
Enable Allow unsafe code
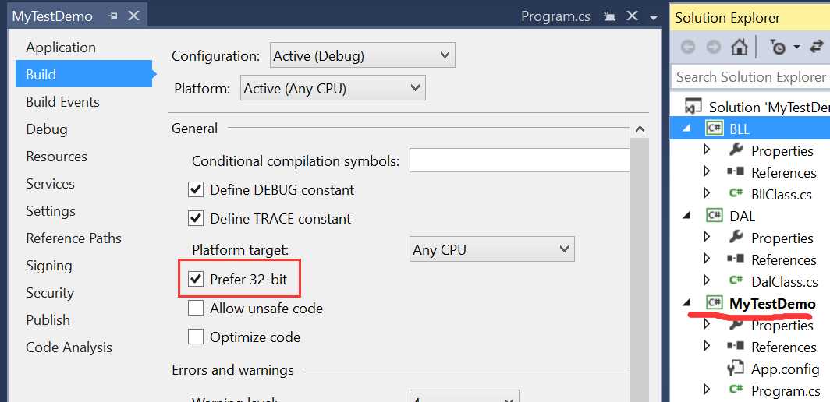[x=196, y=308]
